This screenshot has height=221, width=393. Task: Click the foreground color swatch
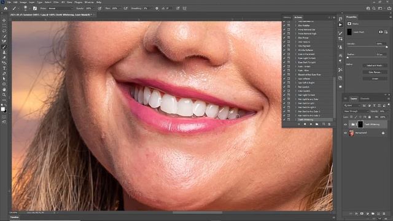[x=2, y=109]
